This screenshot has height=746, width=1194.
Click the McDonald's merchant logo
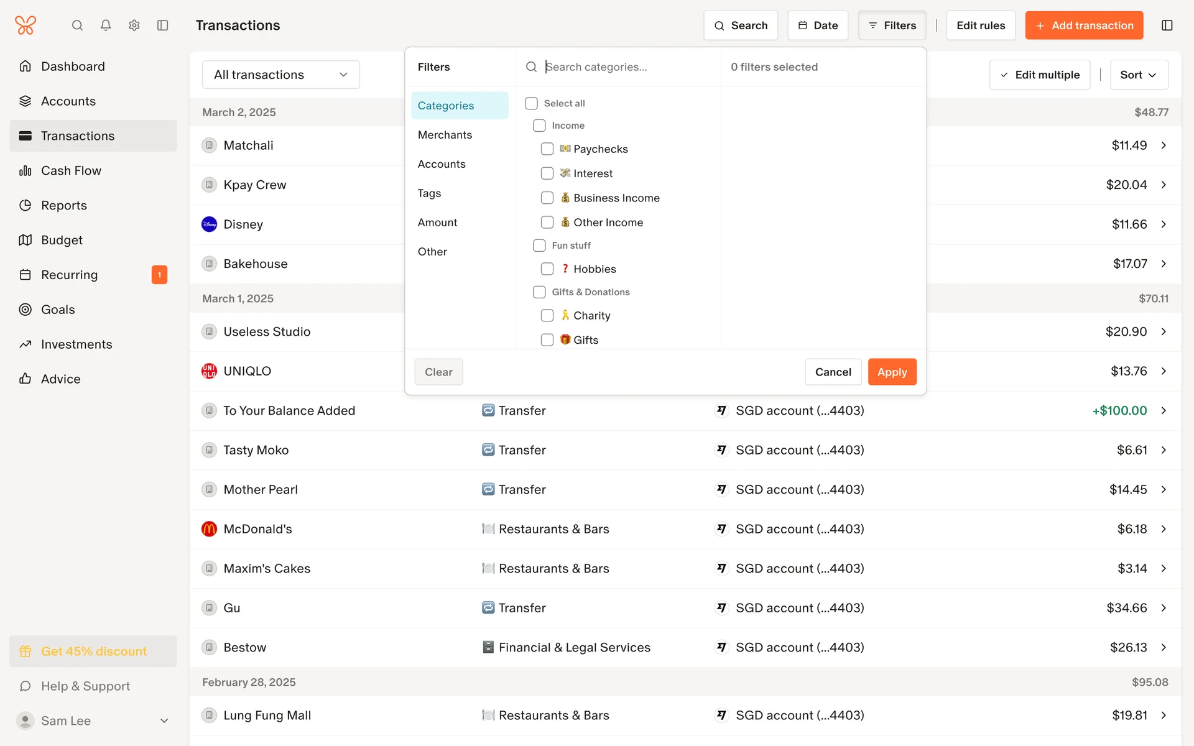(210, 529)
